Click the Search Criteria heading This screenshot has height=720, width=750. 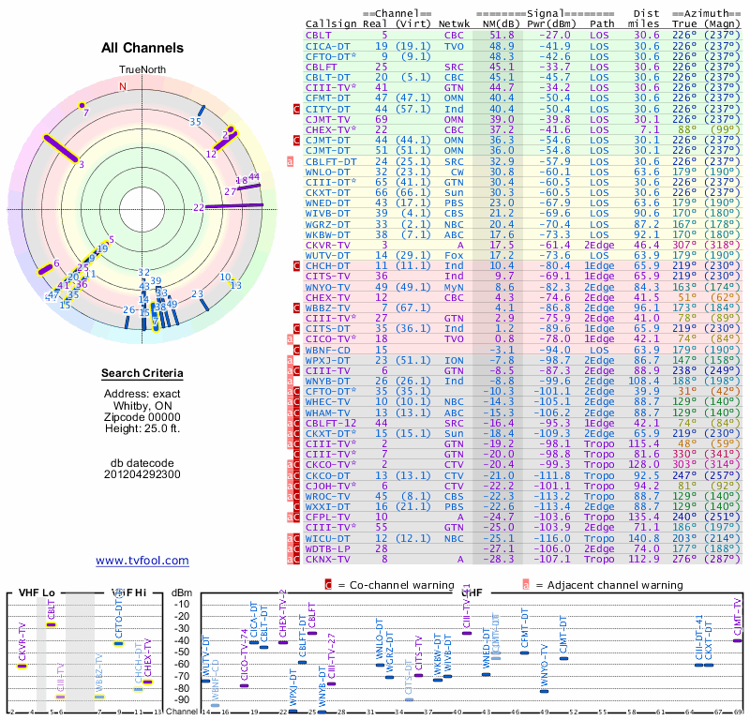[x=142, y=373]
